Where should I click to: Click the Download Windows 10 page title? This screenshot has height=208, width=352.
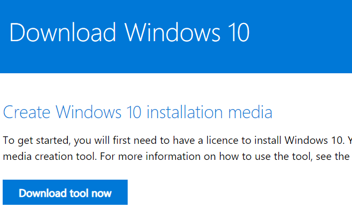[129, 32]
